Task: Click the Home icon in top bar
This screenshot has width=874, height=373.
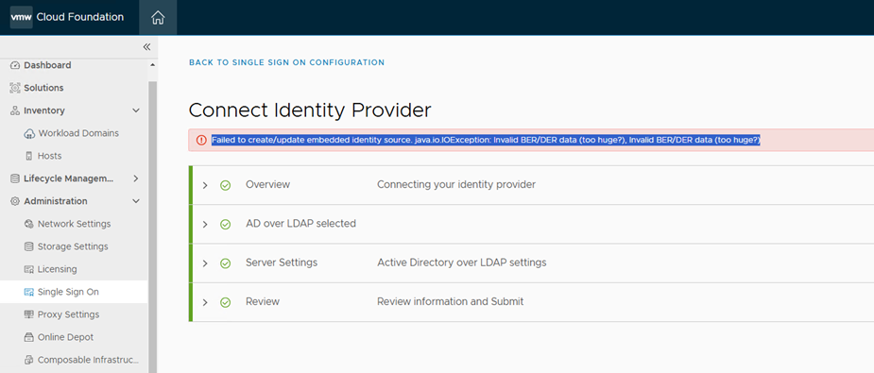Action: pyautogui.click(x=158, y=18)
